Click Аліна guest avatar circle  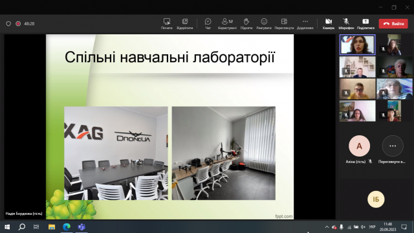tap(359, 146)
